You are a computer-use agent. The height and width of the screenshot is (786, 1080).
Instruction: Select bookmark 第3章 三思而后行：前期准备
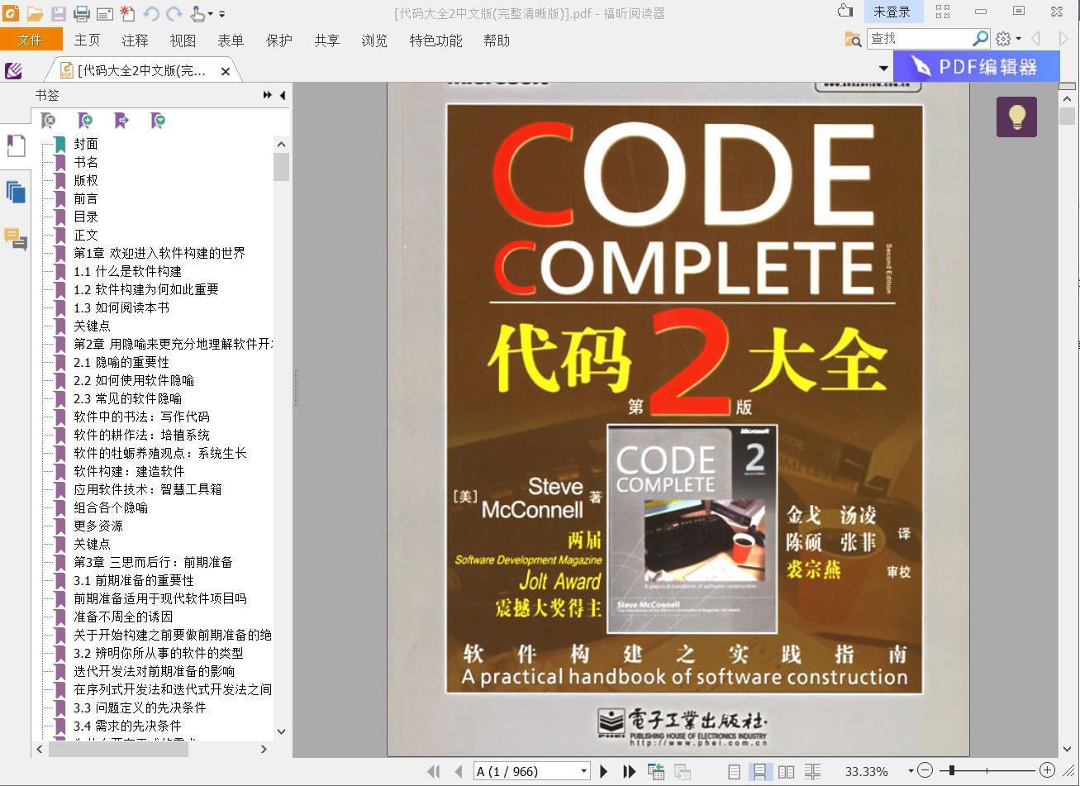tap(153, 562)
